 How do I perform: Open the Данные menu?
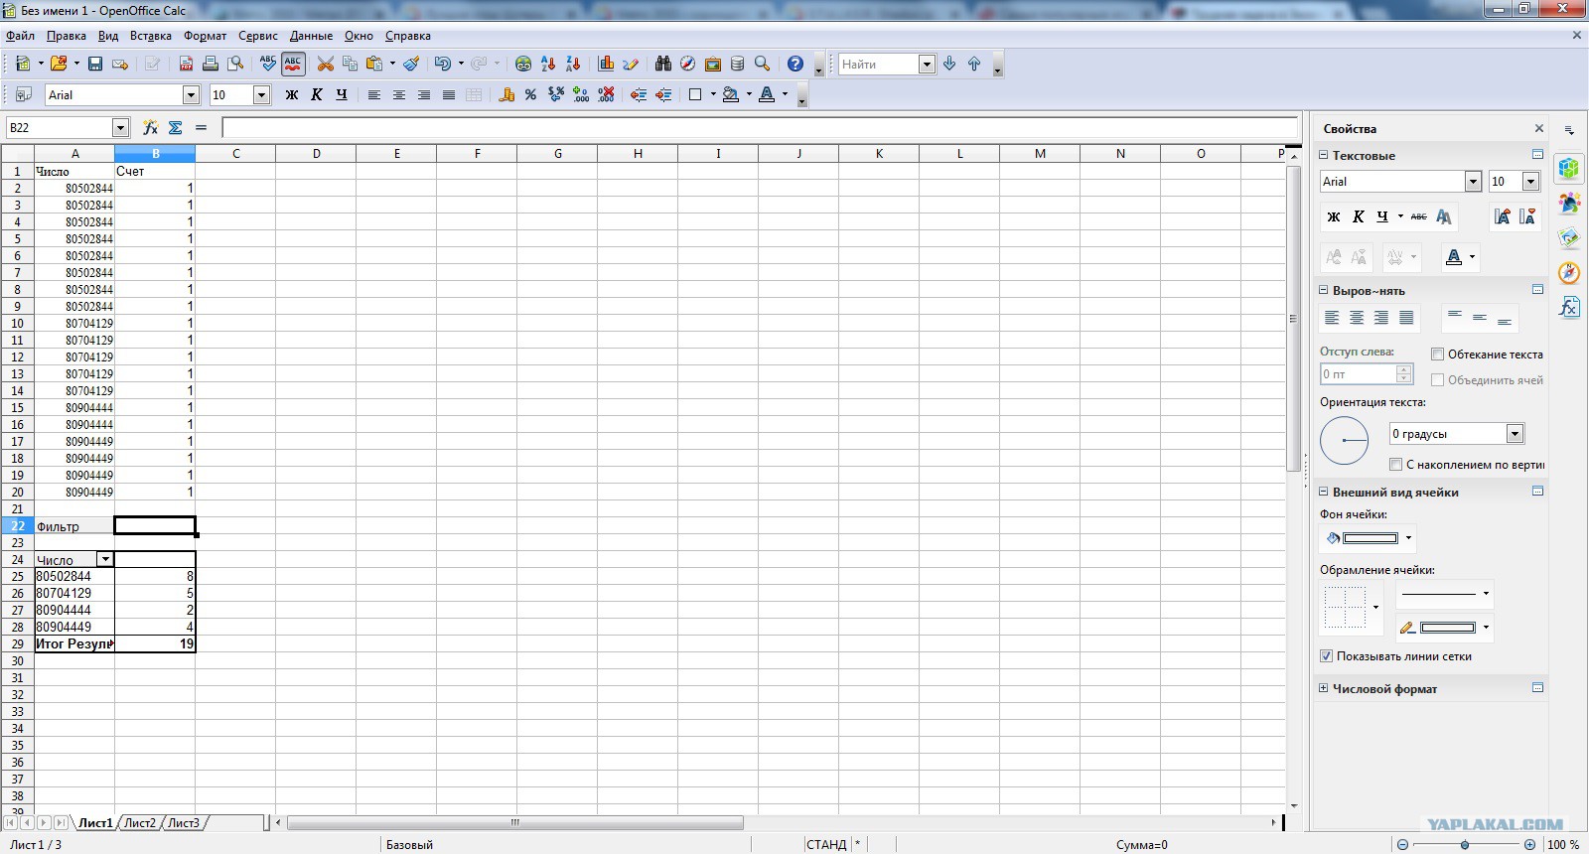coord(311,36)
